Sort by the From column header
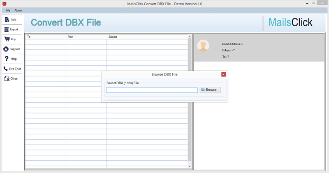This screenshot has height=173, width=329. pos(86,37)
